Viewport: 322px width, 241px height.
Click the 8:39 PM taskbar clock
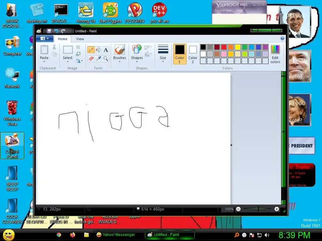point(294,235)
